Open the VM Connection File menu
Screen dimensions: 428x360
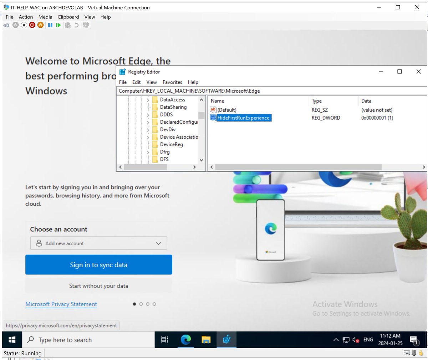pos(10,17)
